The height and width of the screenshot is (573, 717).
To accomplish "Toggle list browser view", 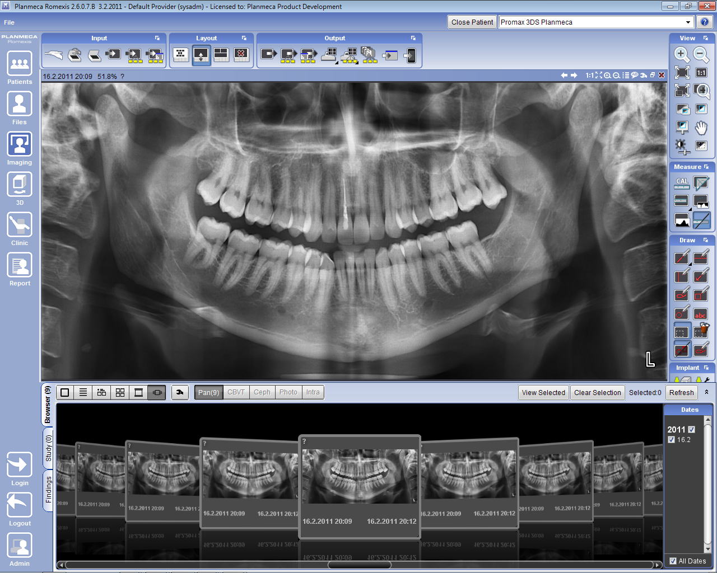I will point(83,392).
